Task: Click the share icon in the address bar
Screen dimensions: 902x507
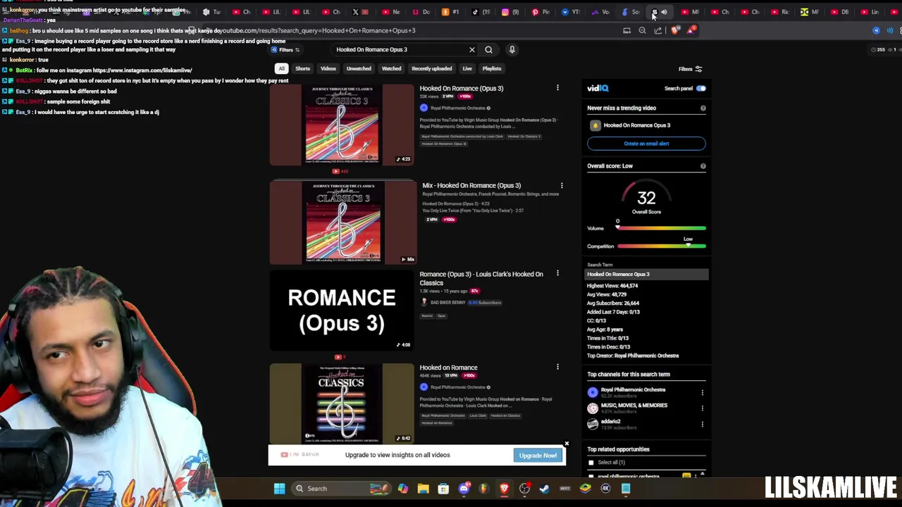Action: [658, 30]
